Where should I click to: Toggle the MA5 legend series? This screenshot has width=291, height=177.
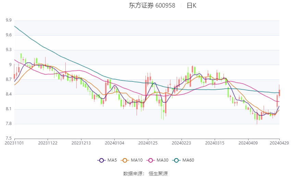click(107, 160)
